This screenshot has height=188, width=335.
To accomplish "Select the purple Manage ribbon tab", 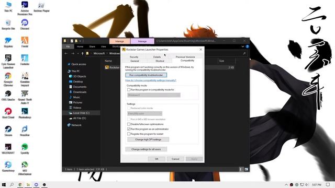I will 142,41.
